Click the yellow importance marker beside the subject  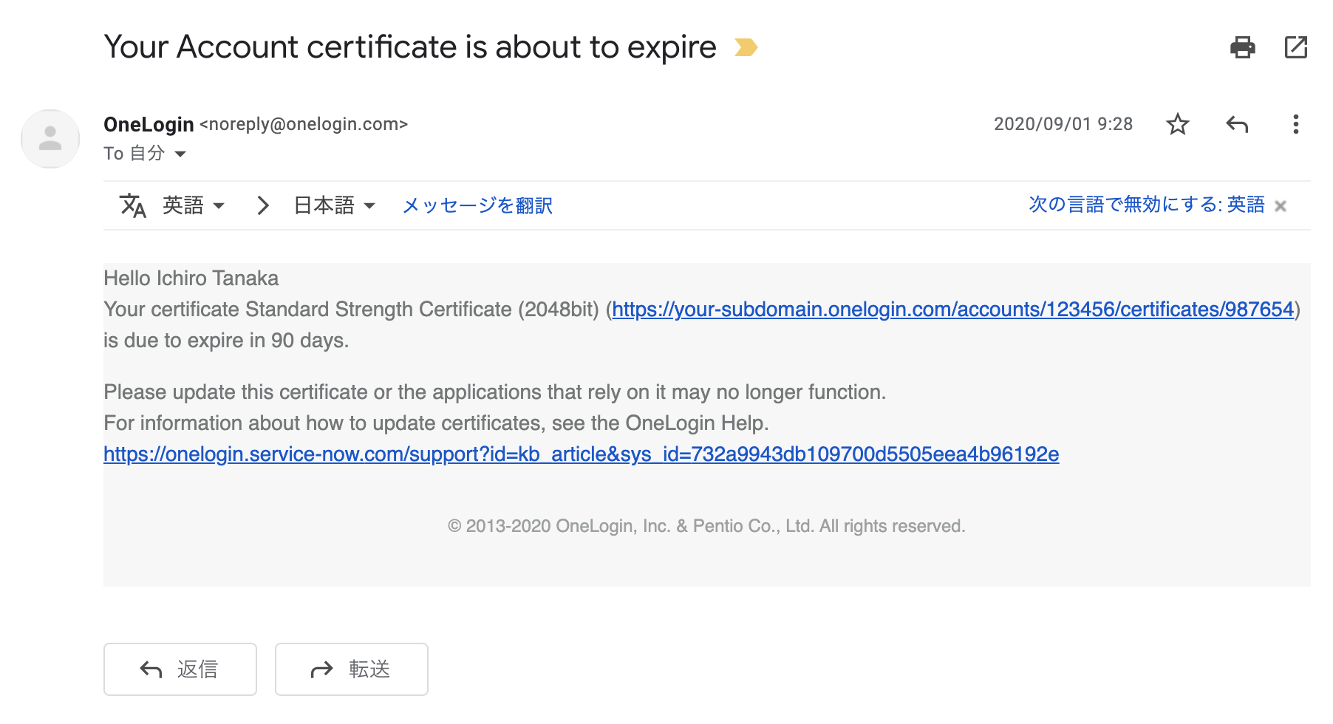(x=746, y=47)
